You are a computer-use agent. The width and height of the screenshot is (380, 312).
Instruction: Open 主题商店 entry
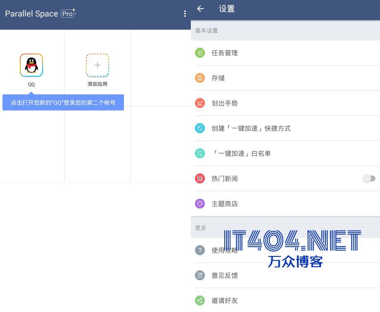(285, 204)
